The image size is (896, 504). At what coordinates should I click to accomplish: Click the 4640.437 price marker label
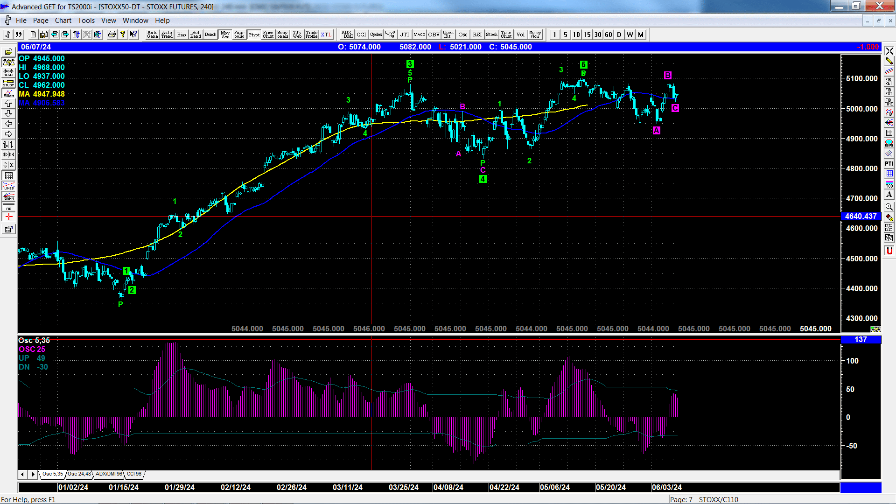coord(861,217)
